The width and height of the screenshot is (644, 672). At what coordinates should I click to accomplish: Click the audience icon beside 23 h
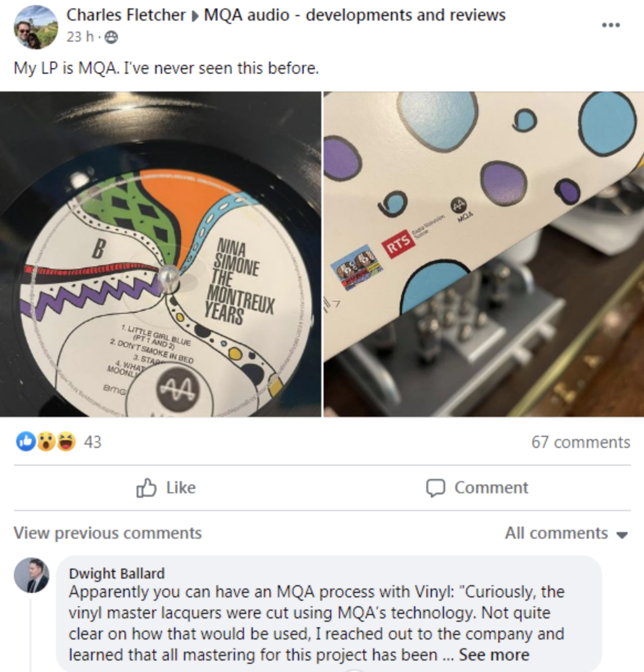click(x=111, y=37)
